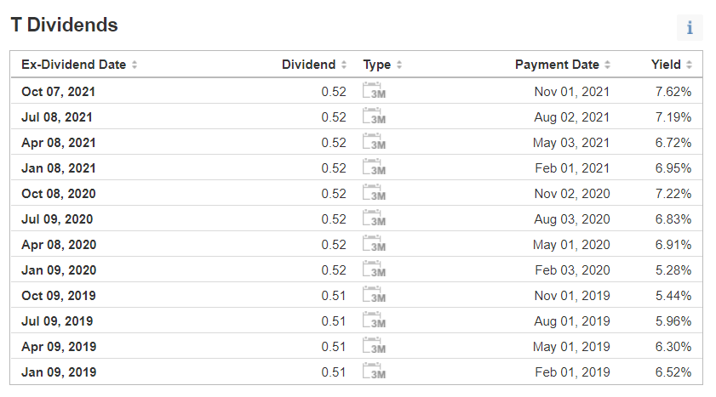Click payment date Feb 01, 2019
This screenshot has height=397, width=716.
(x=573, y=372)
